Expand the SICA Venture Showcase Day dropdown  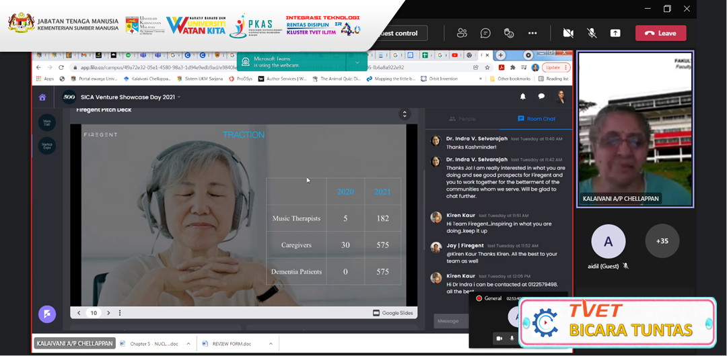click(180, 97)
